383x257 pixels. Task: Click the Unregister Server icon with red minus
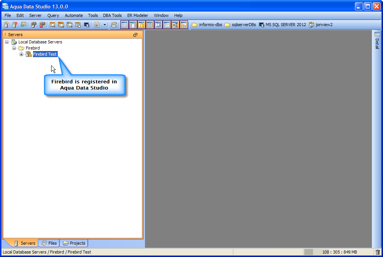[15, 25]
